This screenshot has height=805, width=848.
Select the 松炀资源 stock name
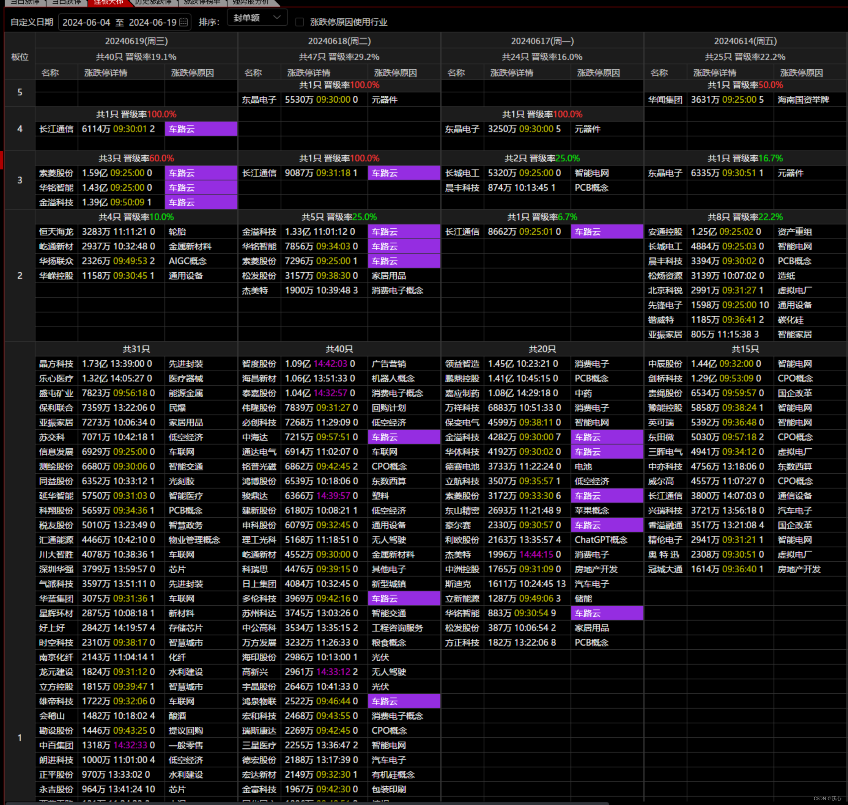click(x=665, y=276)
